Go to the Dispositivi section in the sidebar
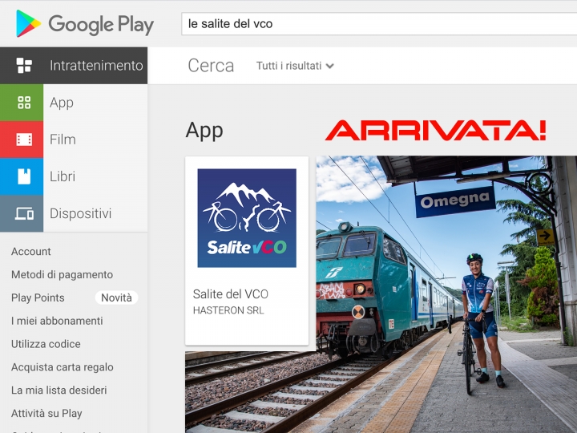The width and height of the screenshot is (577, 433). pyautogui.click(x=74, y=213)
